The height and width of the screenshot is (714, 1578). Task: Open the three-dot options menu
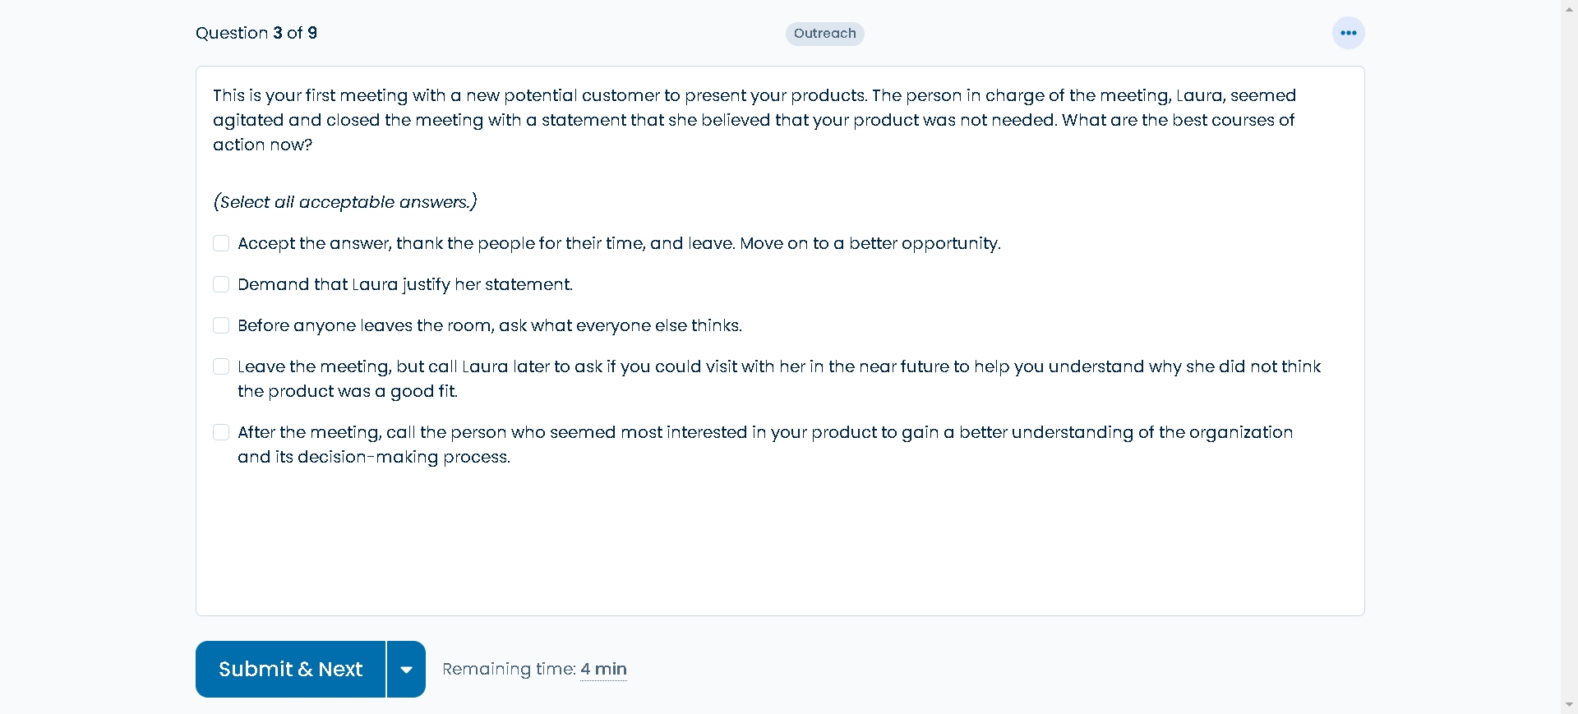pyautogui.click(x=1348, y=33)
